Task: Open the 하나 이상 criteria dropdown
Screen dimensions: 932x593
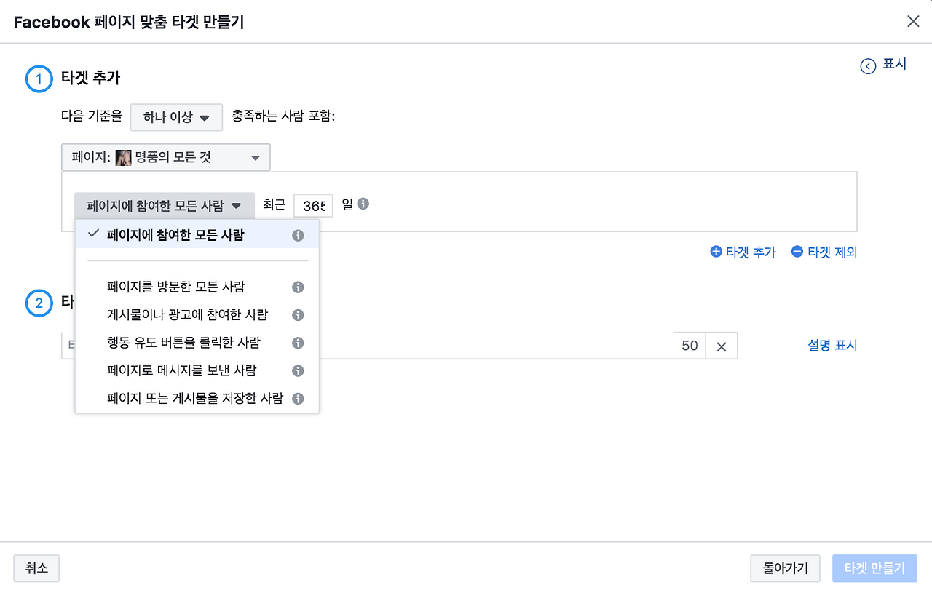Action: (176, 117)
